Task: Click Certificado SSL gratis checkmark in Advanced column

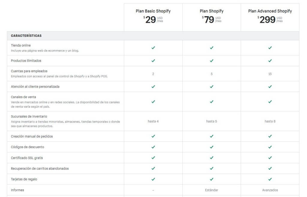Action: (270, 158)
